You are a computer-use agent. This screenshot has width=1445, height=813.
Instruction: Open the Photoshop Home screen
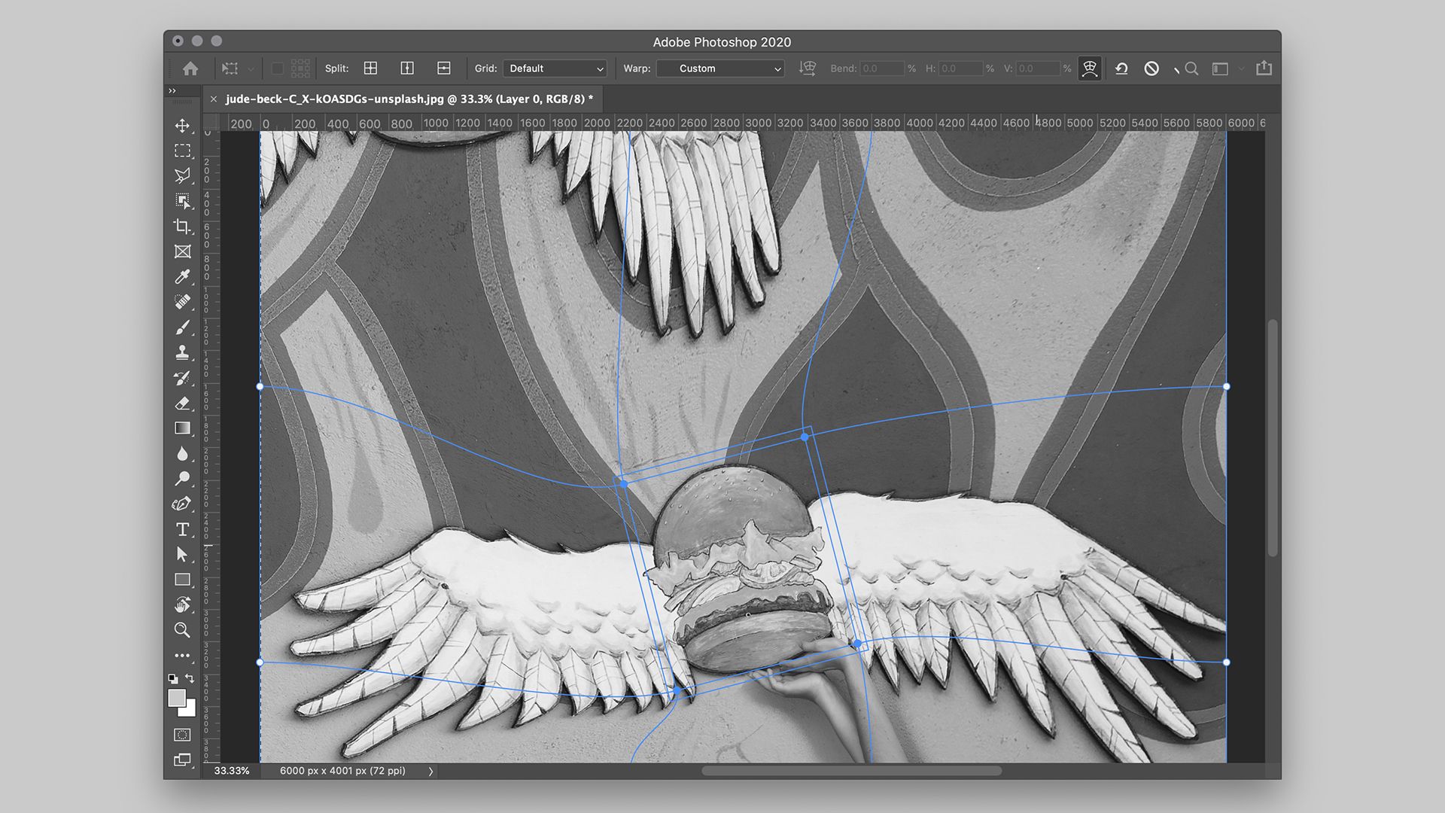point(190,68)
